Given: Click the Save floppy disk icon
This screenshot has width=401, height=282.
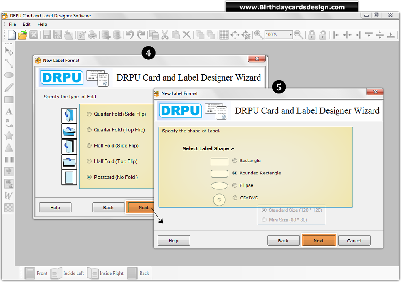Looking at the screenshot, I should tap(47, 35).
